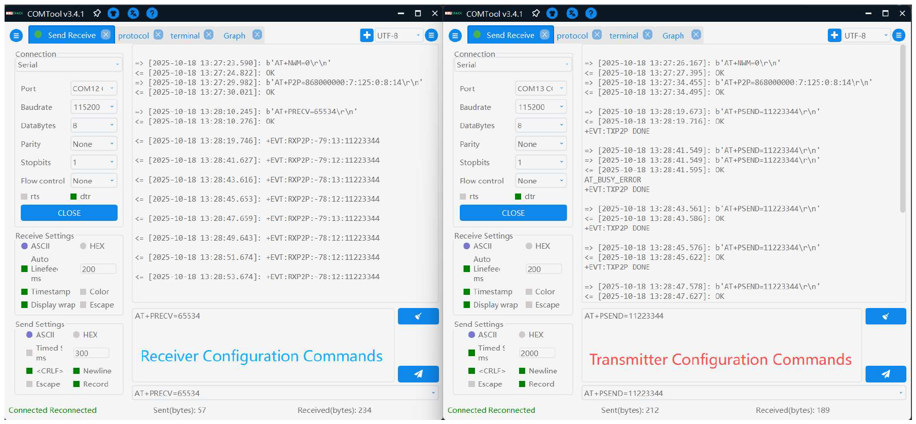Open right window's left-side hamburger menu

[x=455, y=35]
